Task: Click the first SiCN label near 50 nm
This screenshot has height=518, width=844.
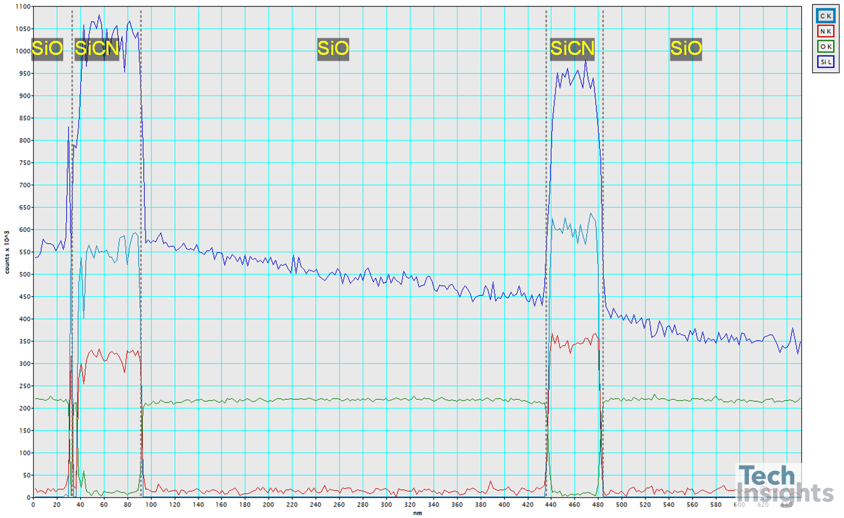Action: (97, 49)
